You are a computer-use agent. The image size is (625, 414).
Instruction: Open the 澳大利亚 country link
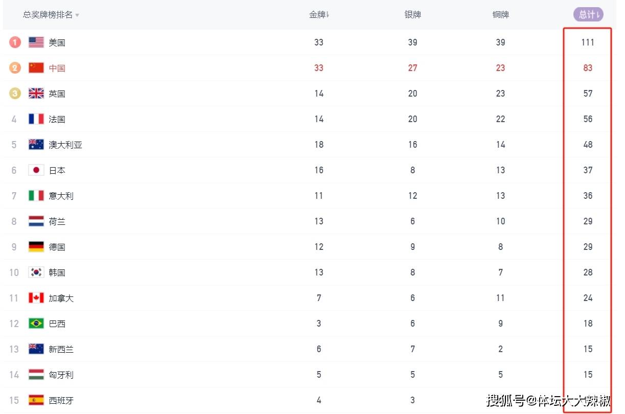[65, 145]
